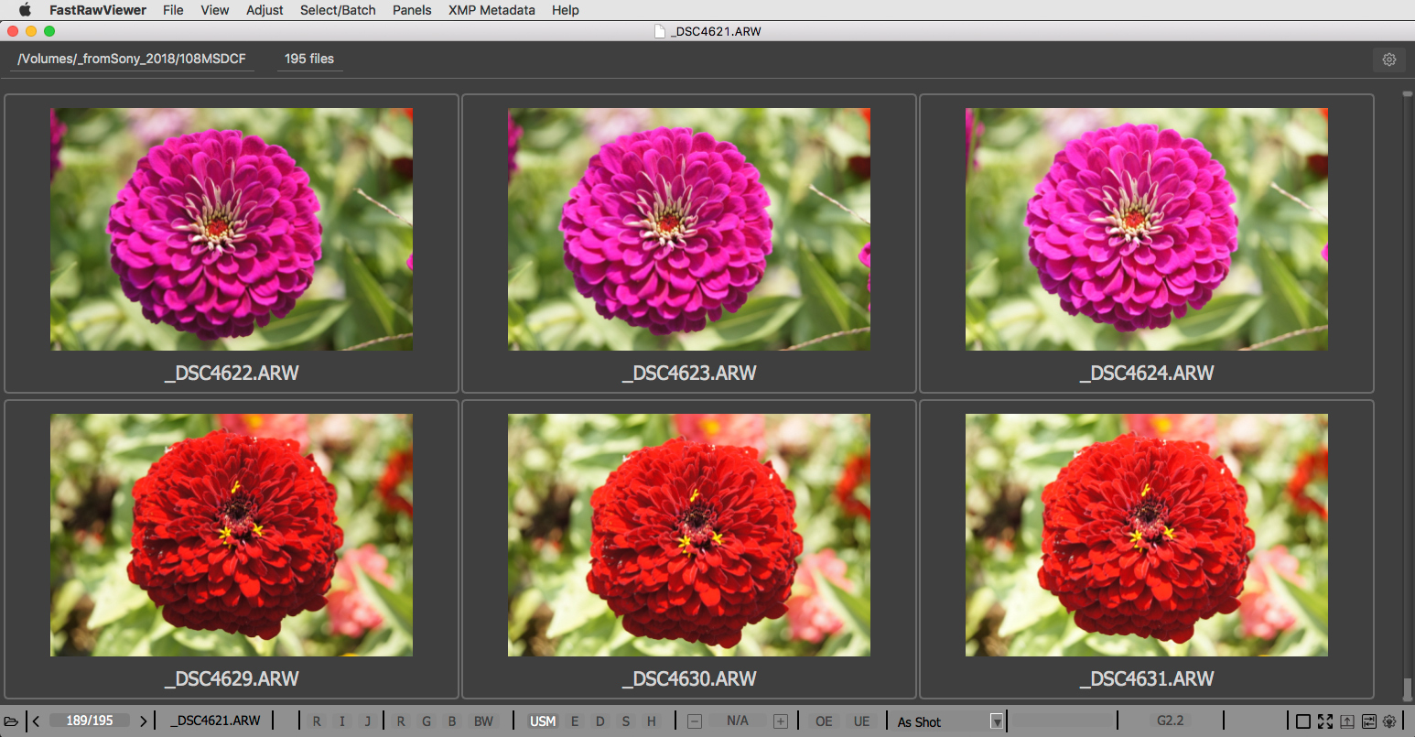1415x737 pixels.
Task: Open the bottom bar preferences gear
Action: tap(1389, 721)
